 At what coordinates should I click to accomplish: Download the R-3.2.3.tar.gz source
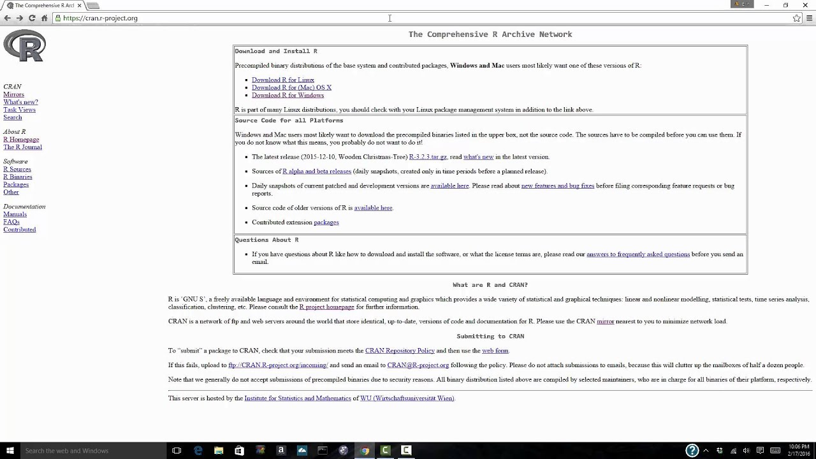(x=428, y=157)
